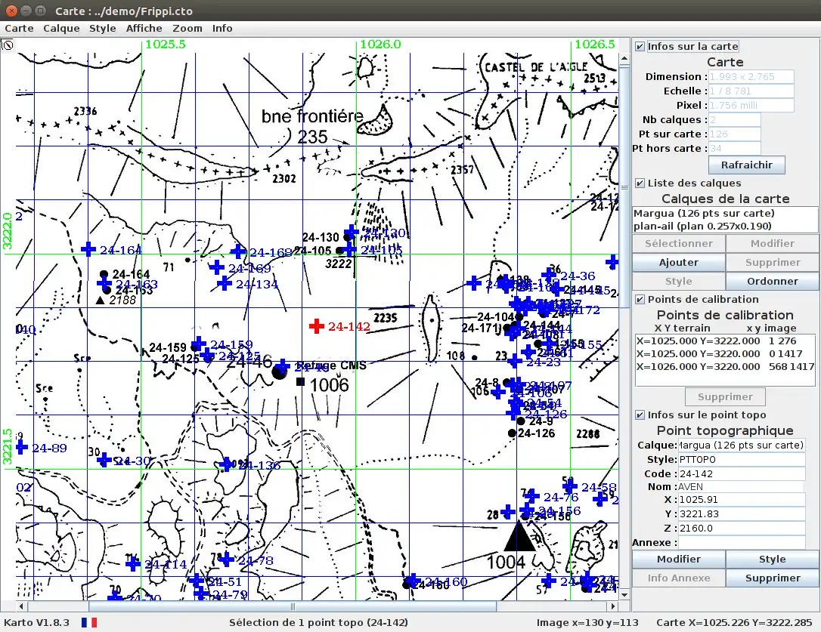The width and height of the screenshot is (821, 632).
Task: Select the blue cross marker 24-76
Action: pos(531,496)
